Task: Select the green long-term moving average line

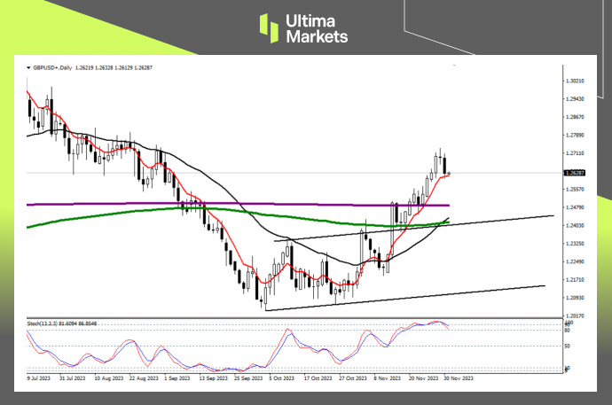Action: point(133,212)
